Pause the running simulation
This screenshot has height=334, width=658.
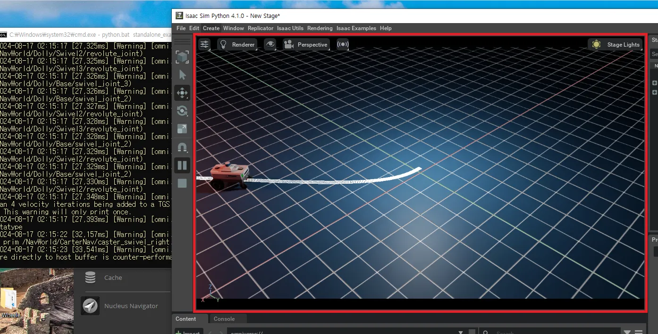coord(182,165)
